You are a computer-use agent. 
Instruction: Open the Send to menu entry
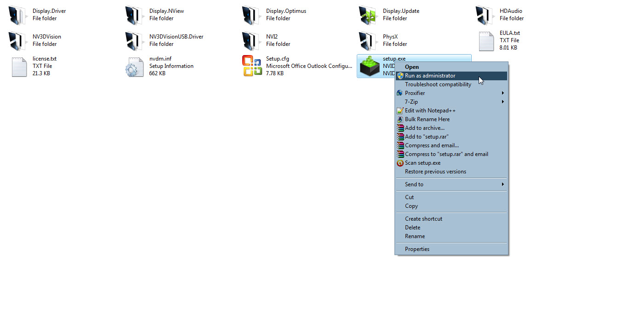tap(451, 184)
